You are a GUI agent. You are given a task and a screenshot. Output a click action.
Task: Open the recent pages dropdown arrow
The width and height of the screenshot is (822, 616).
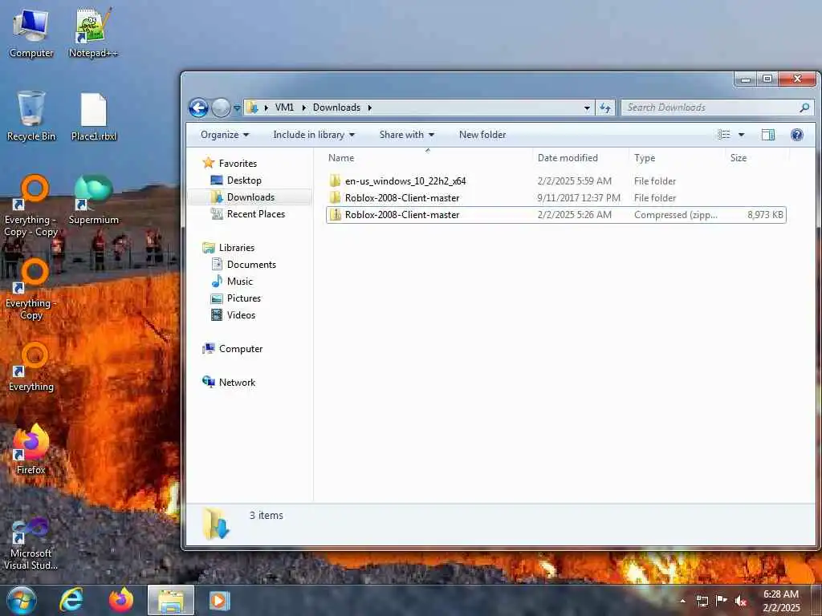[x=237, y=108]
